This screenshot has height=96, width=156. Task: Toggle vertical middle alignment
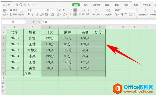pos(75,10)
